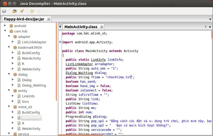Select BuildConfig under mlink_x5
Image resolution: width=213 pixels, height=136 pixels.
31,112
